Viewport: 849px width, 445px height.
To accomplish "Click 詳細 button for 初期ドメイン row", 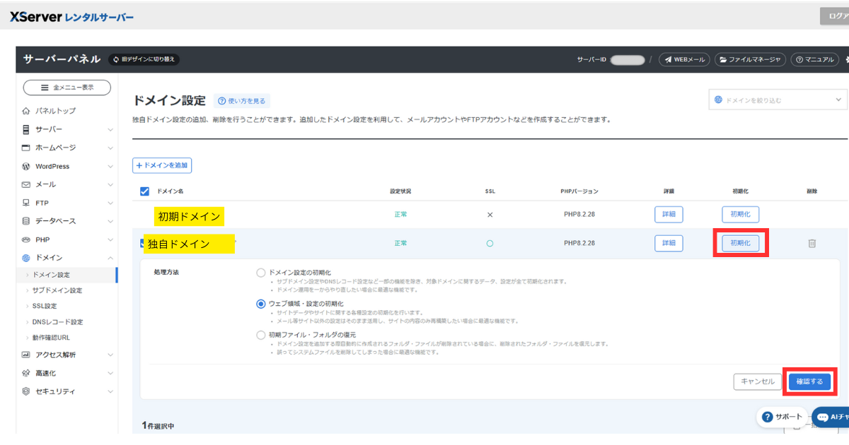I will pos(668,214).
